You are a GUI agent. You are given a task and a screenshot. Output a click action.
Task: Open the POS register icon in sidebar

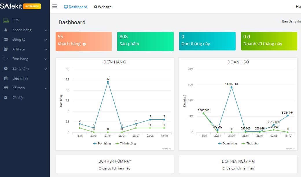tap(6, 20)
